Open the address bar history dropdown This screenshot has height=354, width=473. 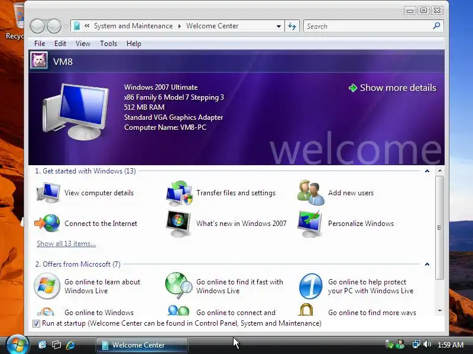[x=278, y=26]
